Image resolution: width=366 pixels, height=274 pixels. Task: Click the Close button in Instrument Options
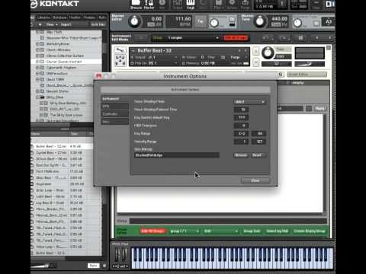[x=255, y=180]
